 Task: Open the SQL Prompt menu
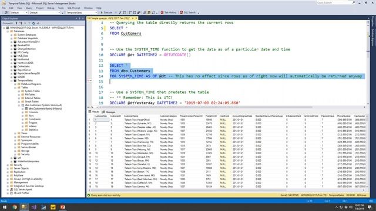point(73,8)
